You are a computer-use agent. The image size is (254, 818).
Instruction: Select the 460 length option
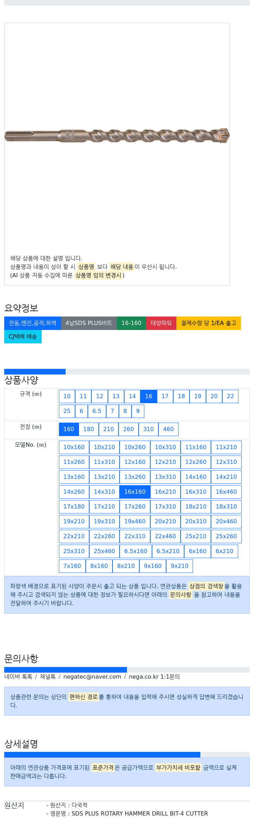[x=168, y=429]
